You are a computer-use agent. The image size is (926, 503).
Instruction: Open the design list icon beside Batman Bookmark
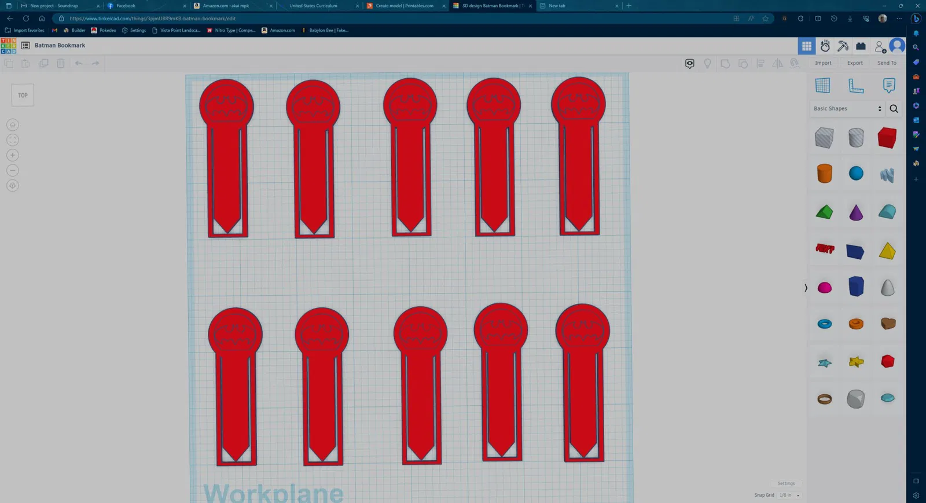click(25, 45)
